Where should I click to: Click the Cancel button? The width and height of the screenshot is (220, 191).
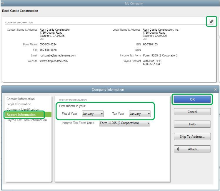pyautogui.click(x=192, y=112)
